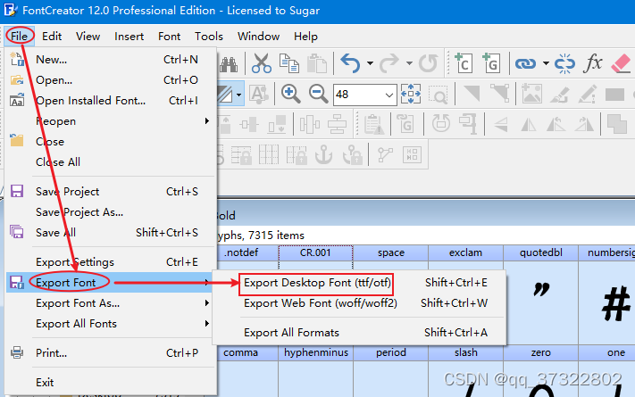Click the exclam glyph header cell
Image resolution: width=635 pixels, height=397 pixels.
point(465,252)
